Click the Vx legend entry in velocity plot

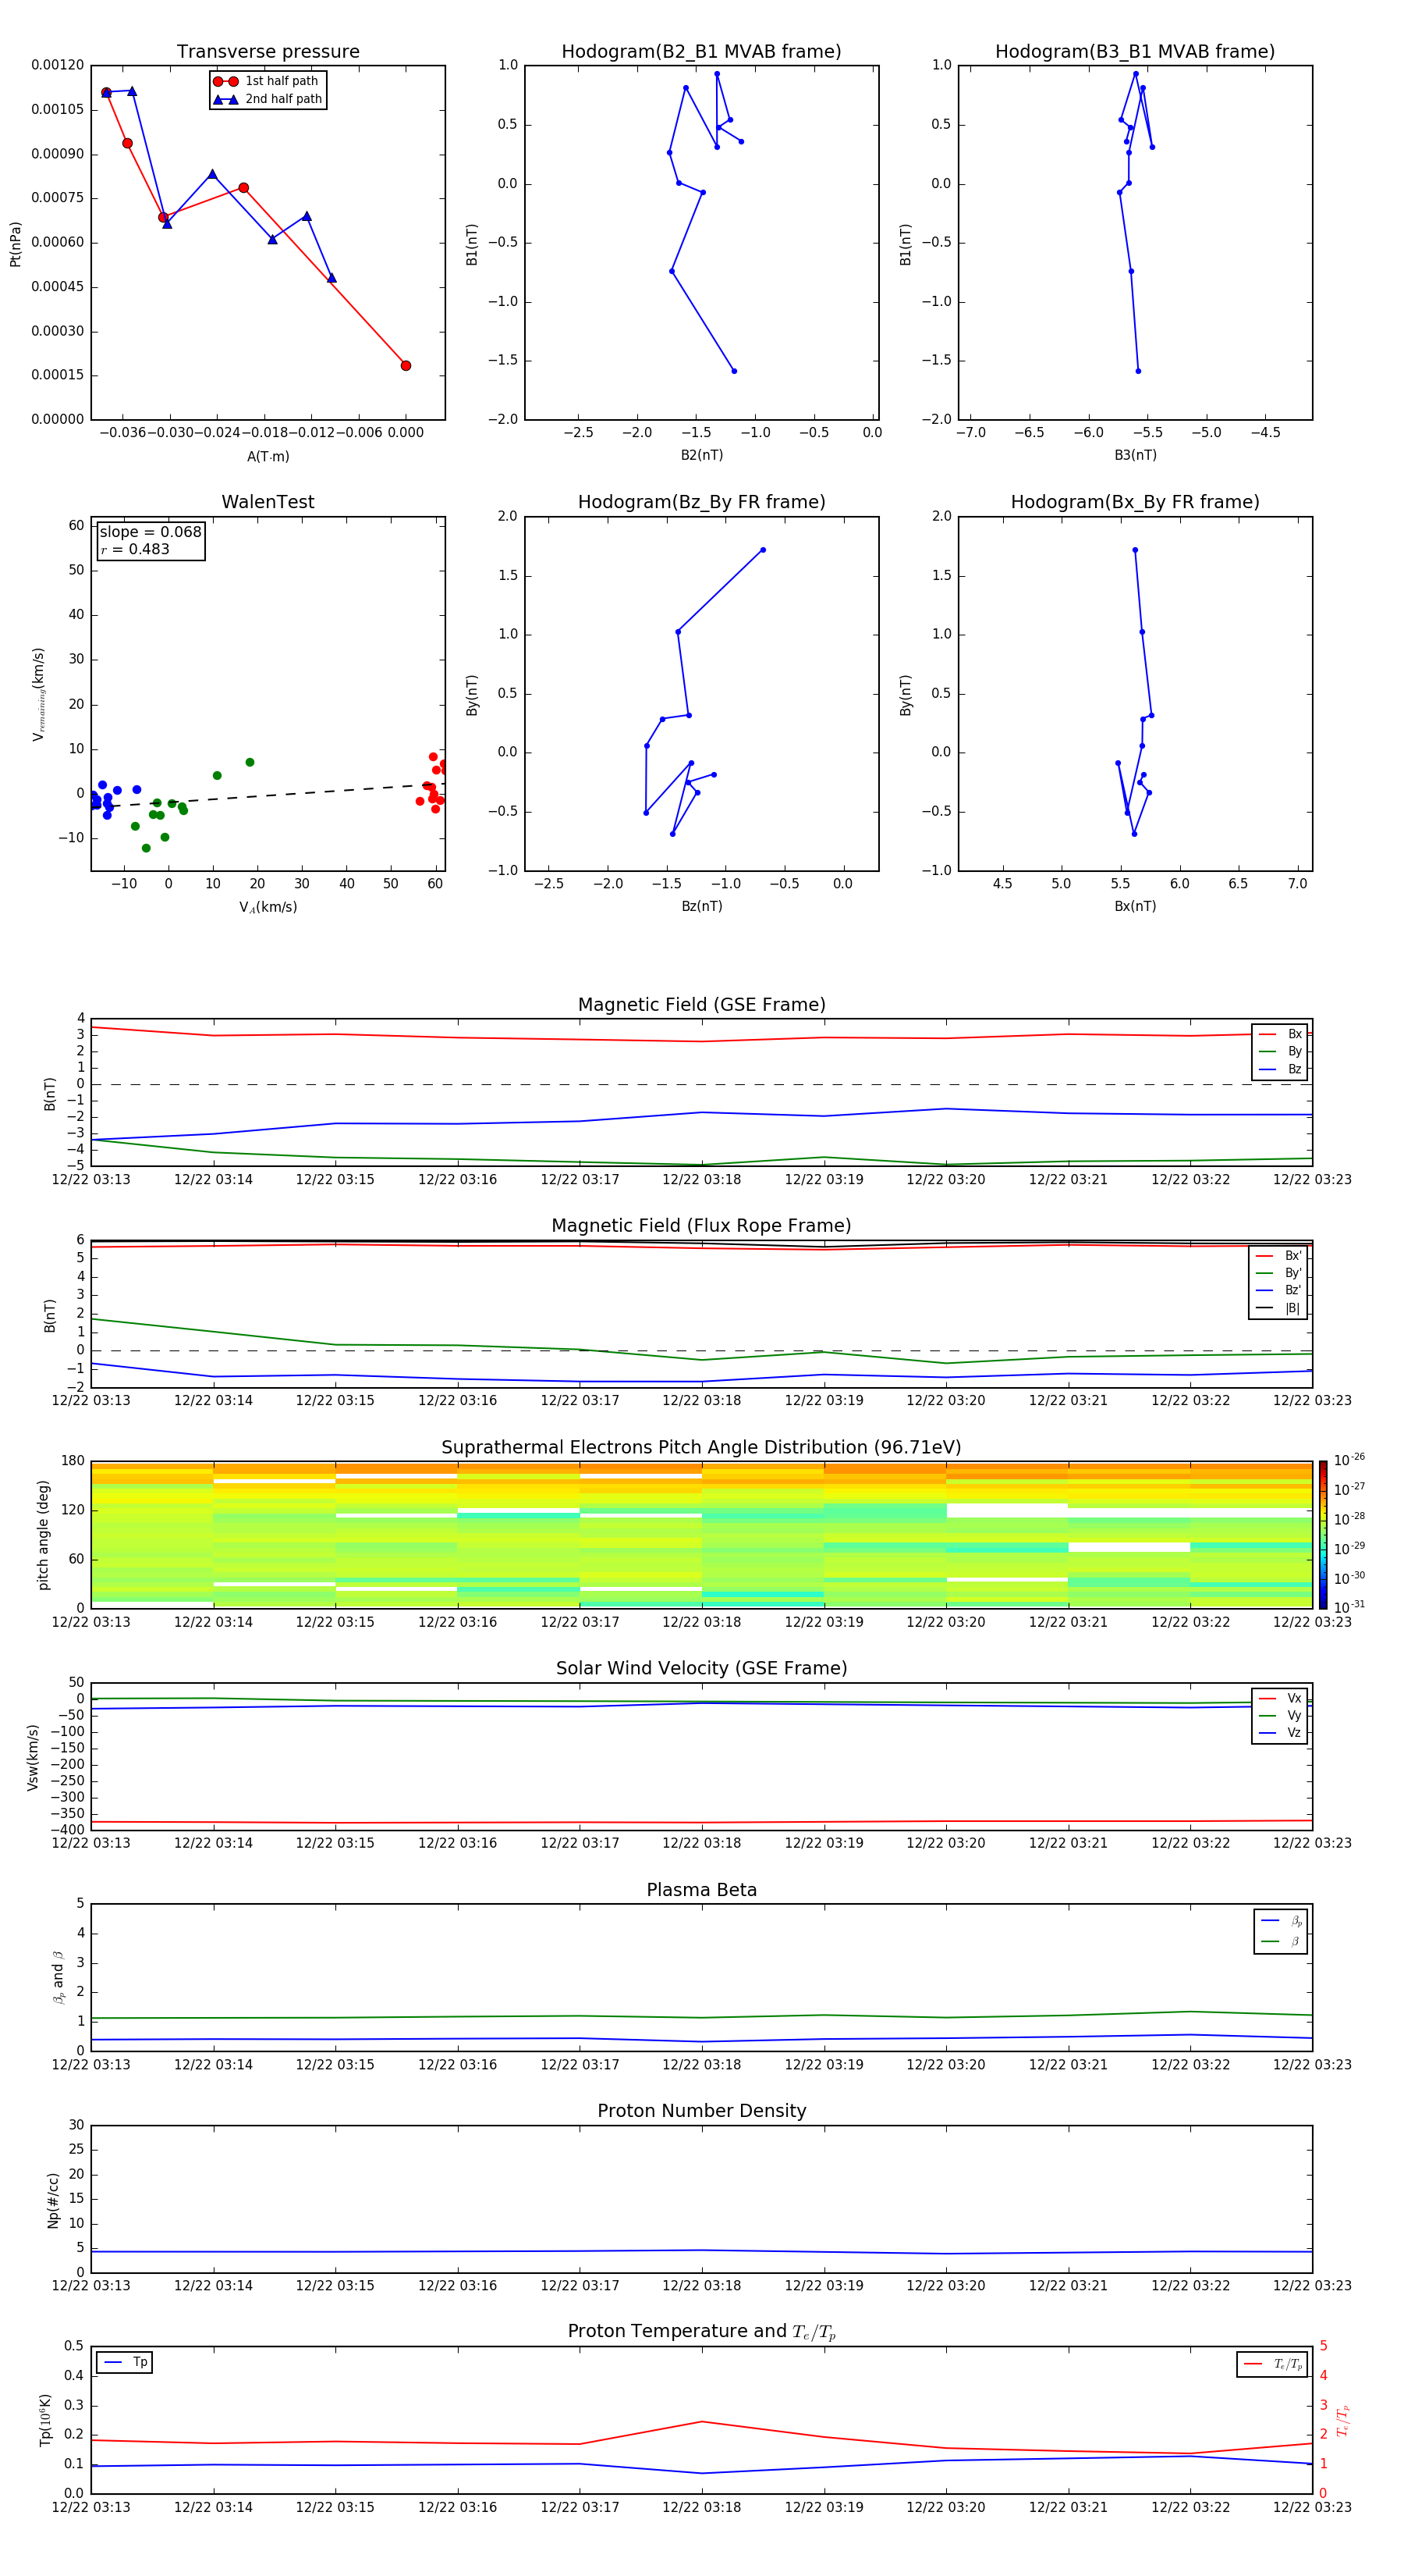point(1280,1699)
